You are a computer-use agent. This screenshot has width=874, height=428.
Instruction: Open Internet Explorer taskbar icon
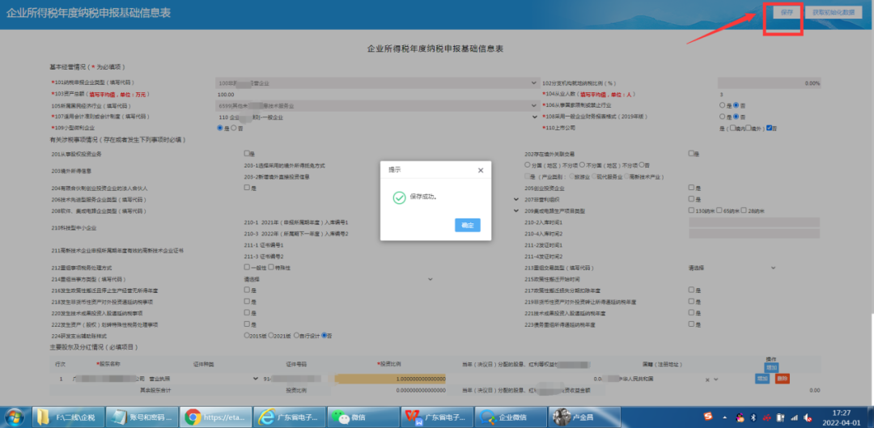(x=289, y=417)
